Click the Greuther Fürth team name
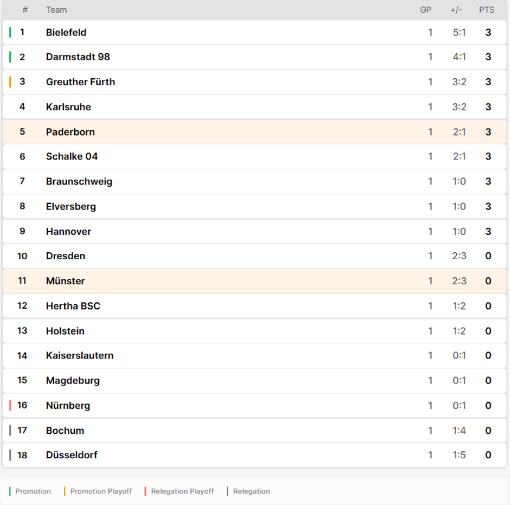This screenshot has height=505, width=510. [x=80, y=82]
